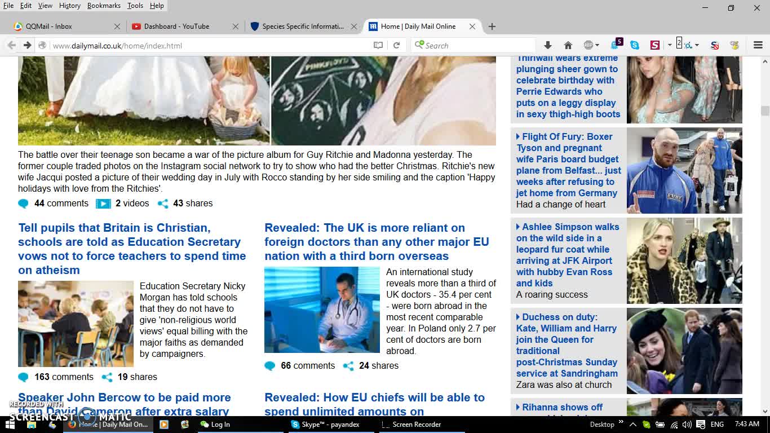Click the yellow extension icon near the menu
This screenshot has width=770, height=433.
(734, 45)
